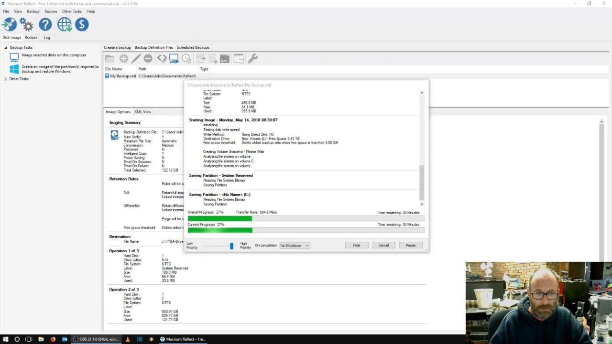612x344 pixels.
Task: Select the Backup Definition Files tab
Action: [x=154, y=47]
